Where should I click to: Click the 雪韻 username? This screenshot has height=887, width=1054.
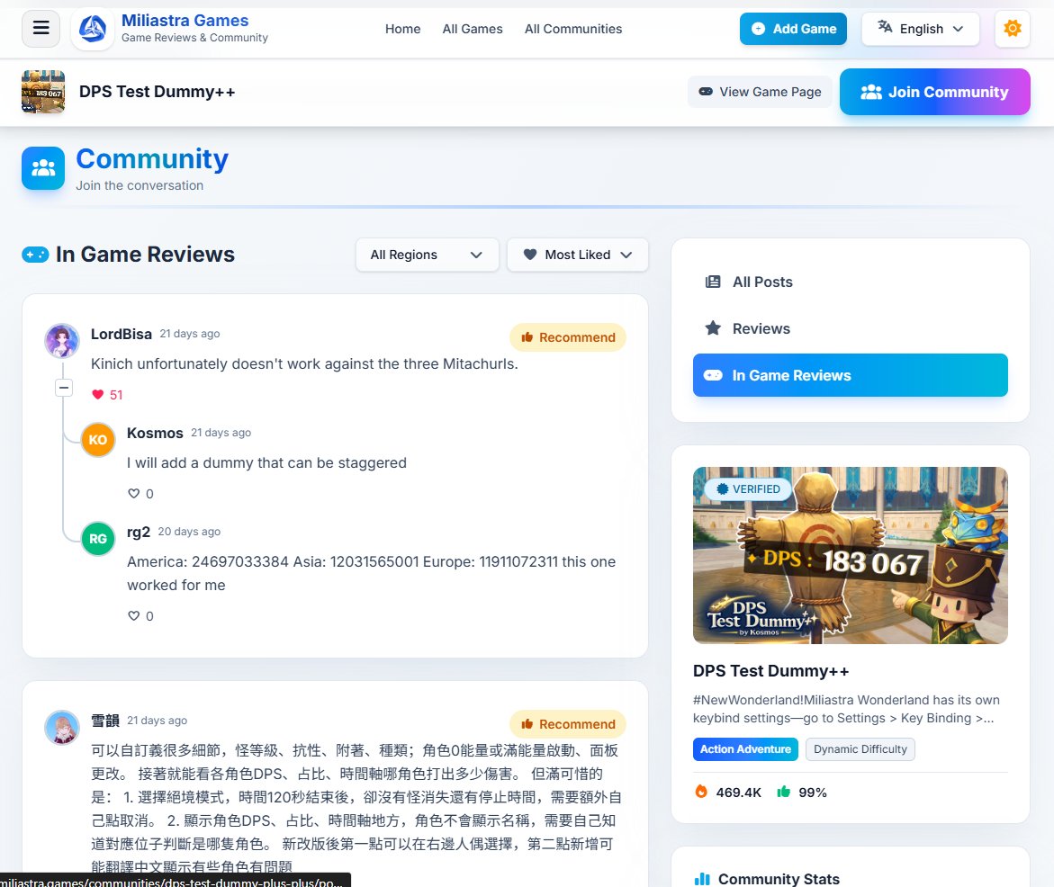pos(105,721)
